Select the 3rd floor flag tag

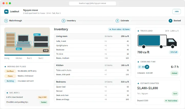tap(10, 71)
